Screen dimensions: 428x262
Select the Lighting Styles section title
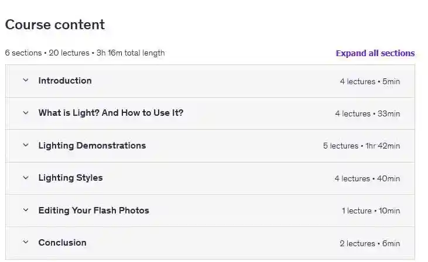coord(70,178)
